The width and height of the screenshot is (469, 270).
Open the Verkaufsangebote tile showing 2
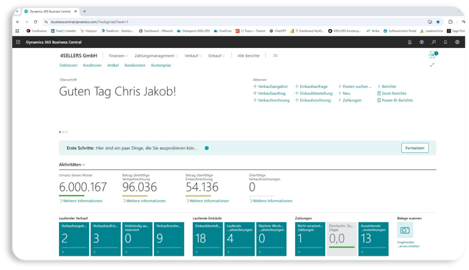tap(74, 239)
